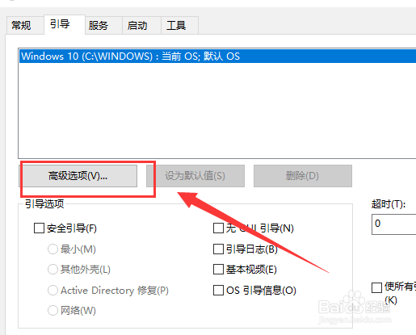Select Active Directory 修复(P) radio option
The height and width of the screenshot is (335, 416).
tap(53, 291)
